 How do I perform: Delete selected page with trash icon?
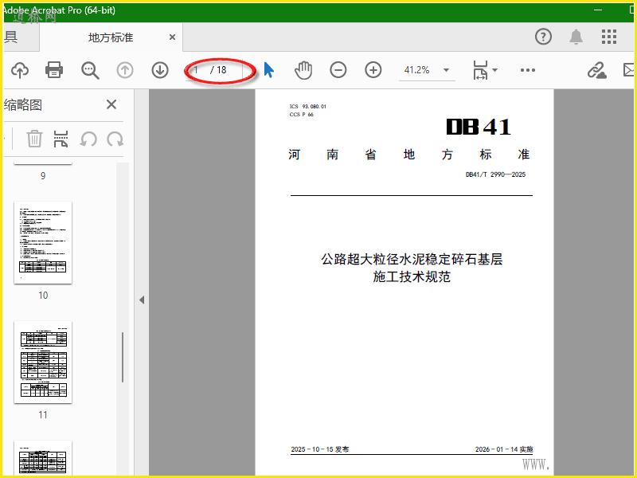coord(34,139)
